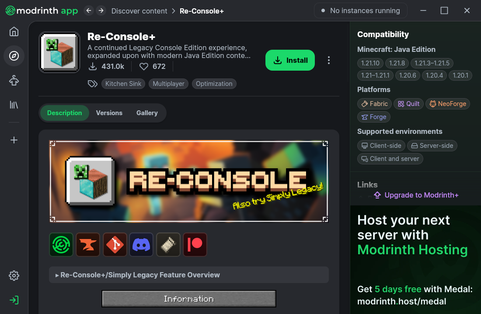Image resolution: width=481 pixels, height=314 pixels.
Task: Click the Discover content breadcrumb
Action: pos(139,11)
